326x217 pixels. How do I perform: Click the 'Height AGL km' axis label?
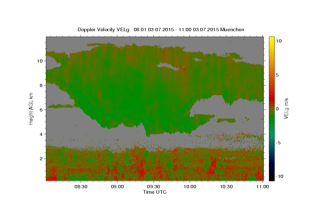point(31,108)
